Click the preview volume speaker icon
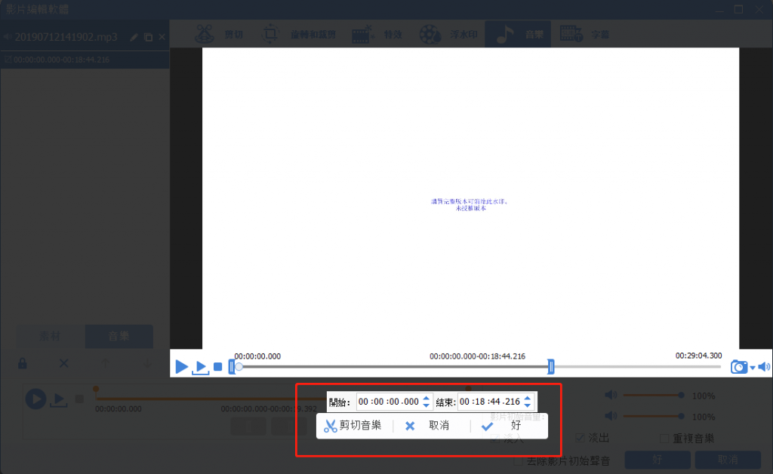This screenshot has height=474, width=773. coord(764,367)
